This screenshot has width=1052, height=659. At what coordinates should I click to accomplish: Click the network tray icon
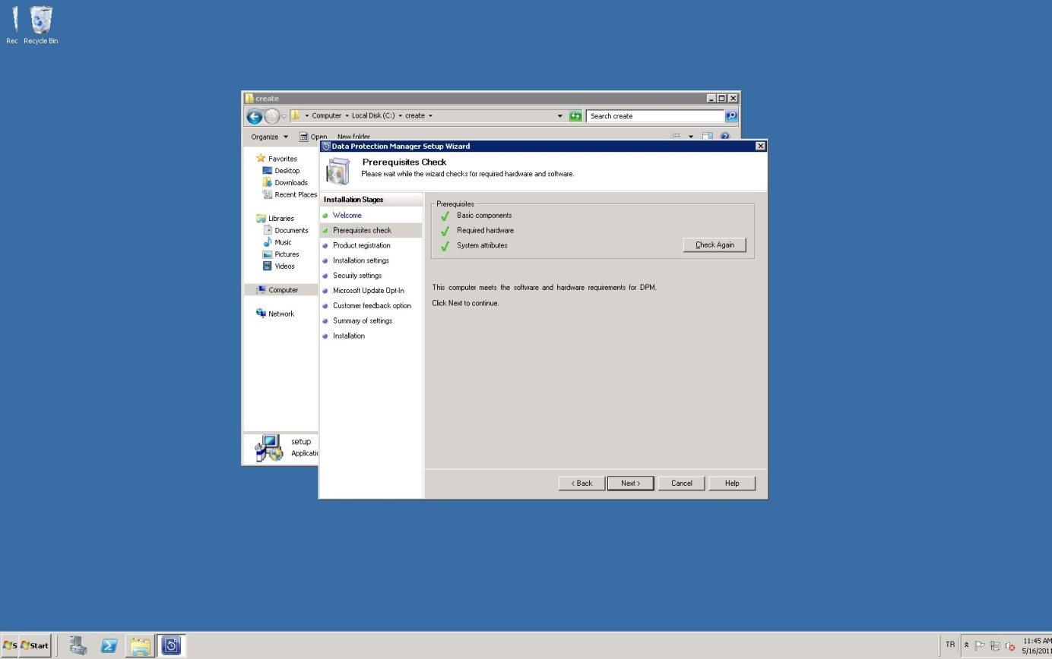(994, 646)
